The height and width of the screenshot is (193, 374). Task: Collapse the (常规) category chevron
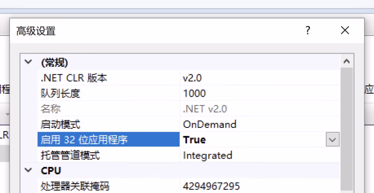(28, 62)
